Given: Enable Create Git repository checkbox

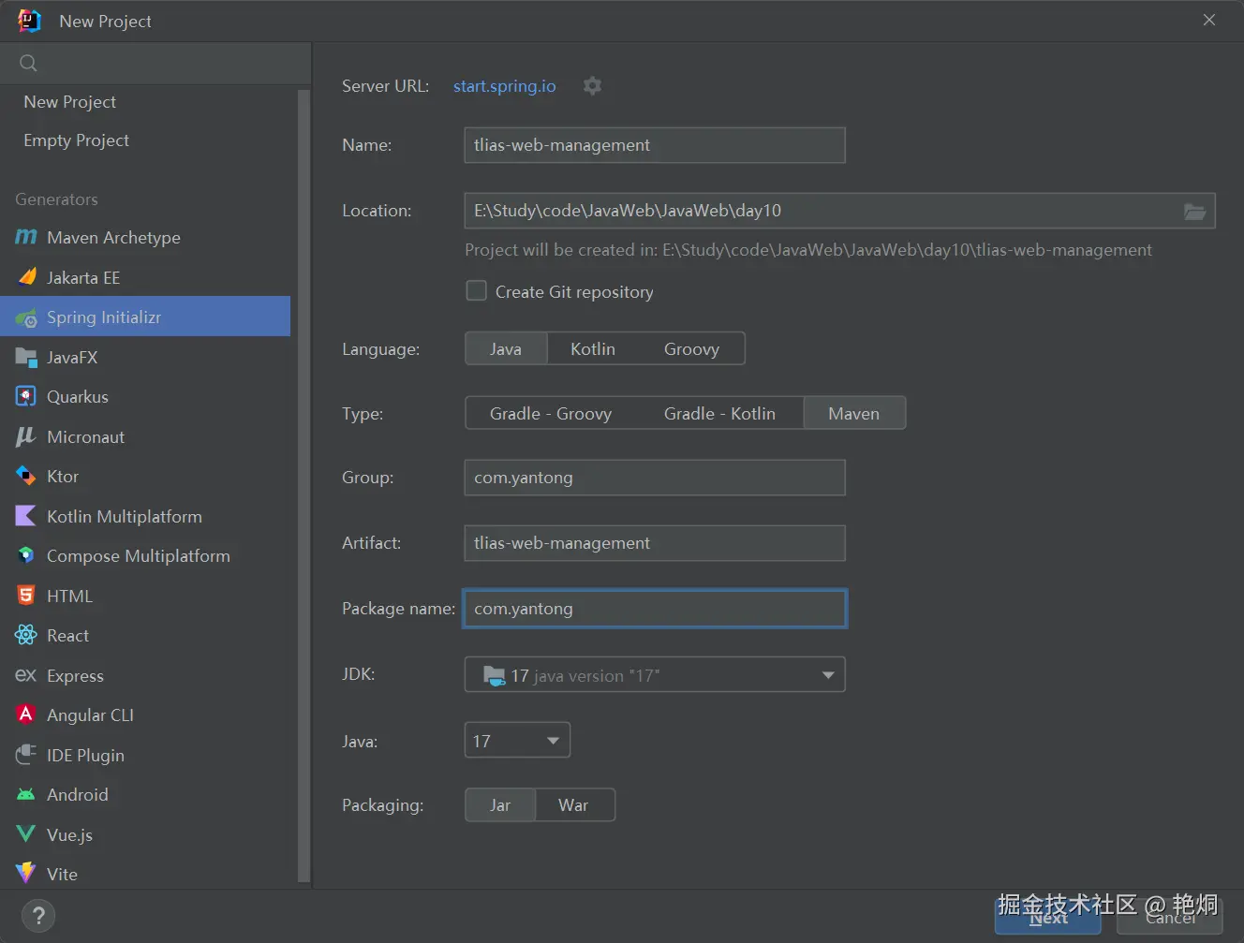Looking at the screenshot, I should 477,291.
